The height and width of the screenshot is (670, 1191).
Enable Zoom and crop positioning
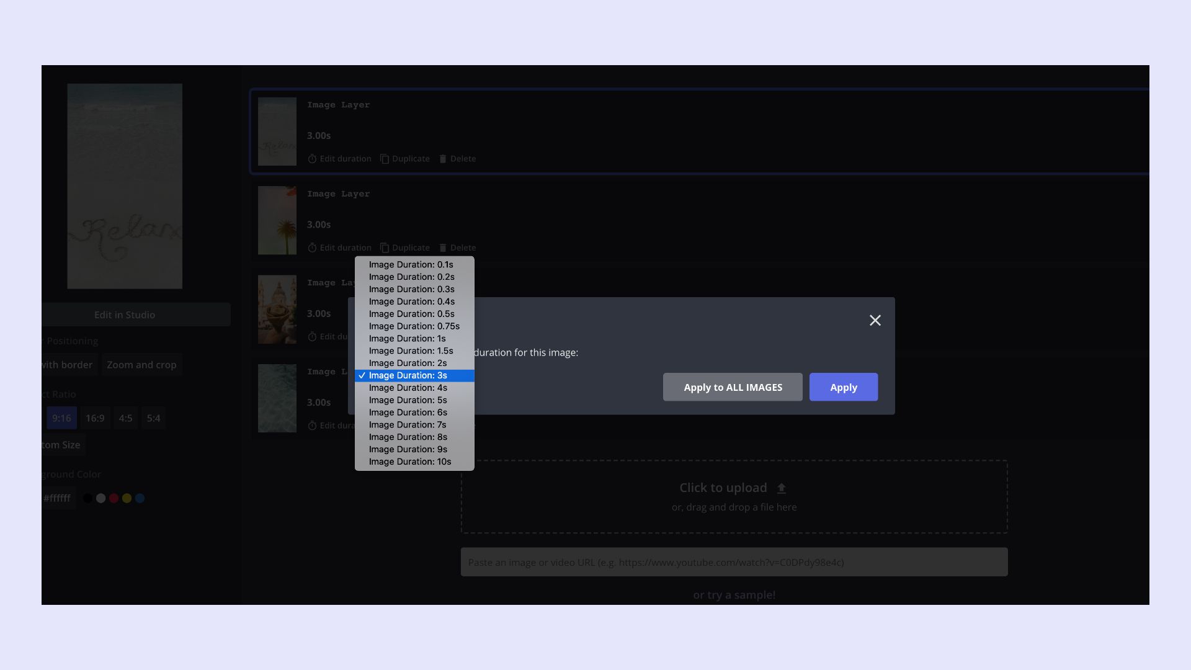coord(141,365)
